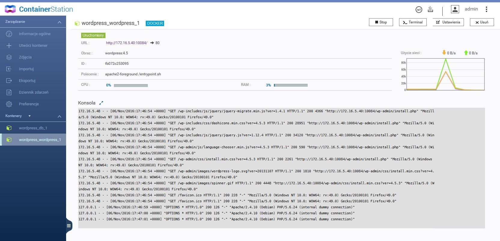Open the container URL link
The height and width of the screenshot is (241, 500).
(x=127, y=43)
